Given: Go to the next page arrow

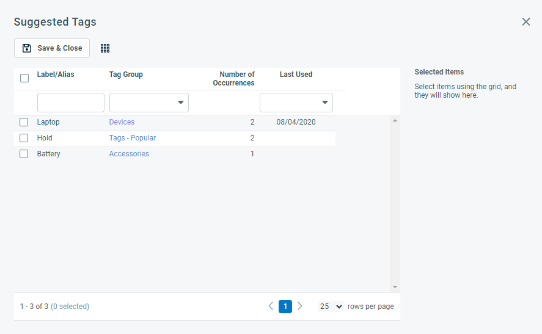Looking at the screenshot, I should 300,307.
